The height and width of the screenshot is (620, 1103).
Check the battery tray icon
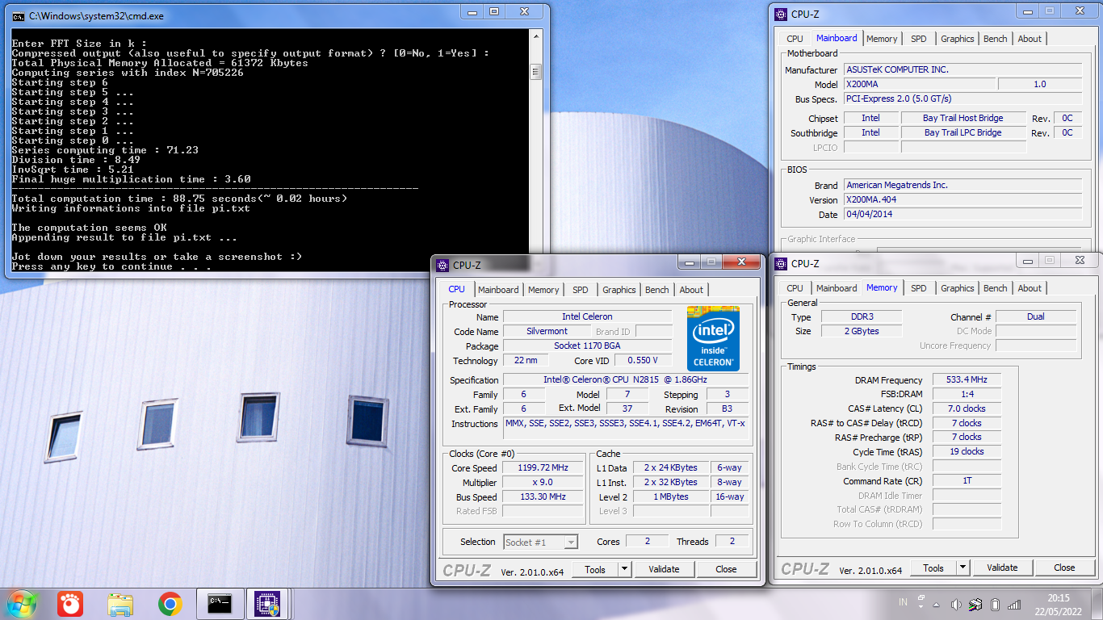click(996, 604)
